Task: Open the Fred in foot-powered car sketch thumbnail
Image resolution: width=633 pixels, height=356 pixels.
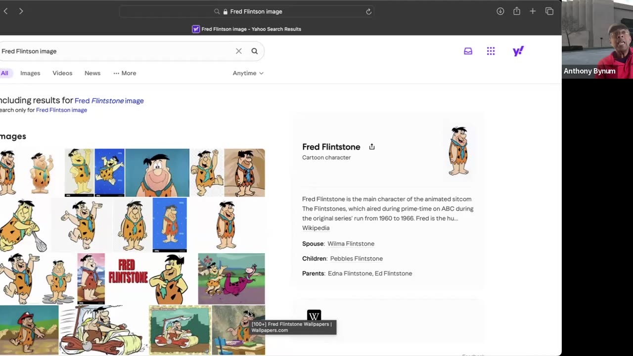Action: coord(103,330)
